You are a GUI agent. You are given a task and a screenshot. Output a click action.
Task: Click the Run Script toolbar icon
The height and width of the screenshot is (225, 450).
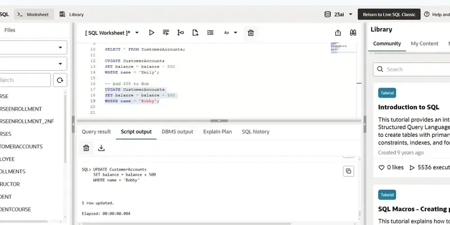[x=166, y=33]
